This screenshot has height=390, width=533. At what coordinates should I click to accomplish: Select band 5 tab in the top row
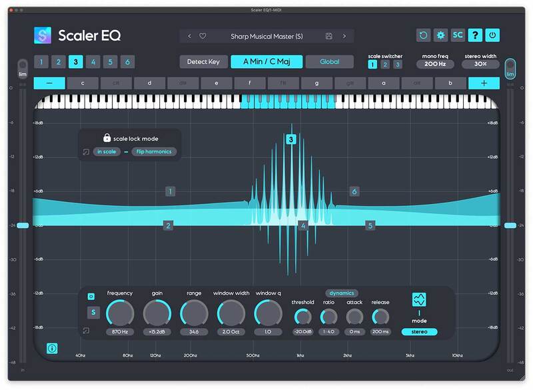(x=109, y=62)
